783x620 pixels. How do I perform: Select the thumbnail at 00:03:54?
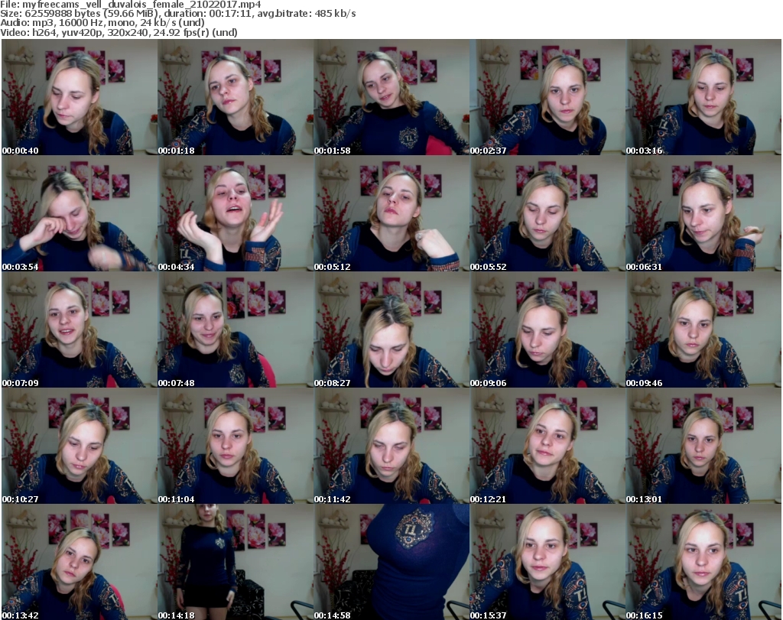pyautogui.click(x=80, y=213)
